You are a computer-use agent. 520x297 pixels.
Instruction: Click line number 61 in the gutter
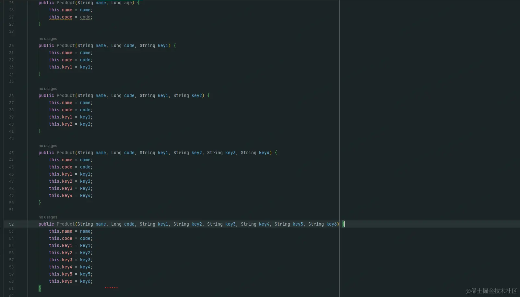pos(11,289)
